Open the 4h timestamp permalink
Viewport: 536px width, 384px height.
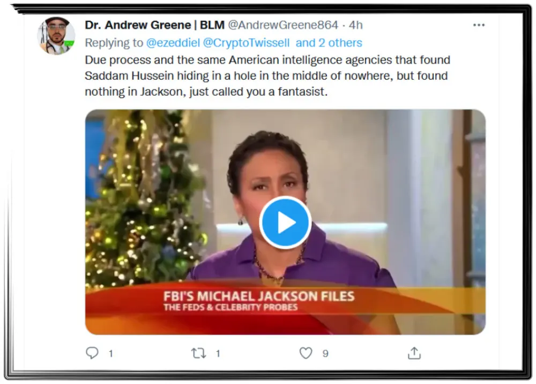(355, 25)
